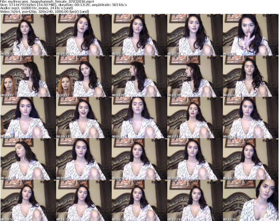Select the thumbnail frame at 00:04:08
Viewport: 279px width, 221px height.
tap(139, 76)
